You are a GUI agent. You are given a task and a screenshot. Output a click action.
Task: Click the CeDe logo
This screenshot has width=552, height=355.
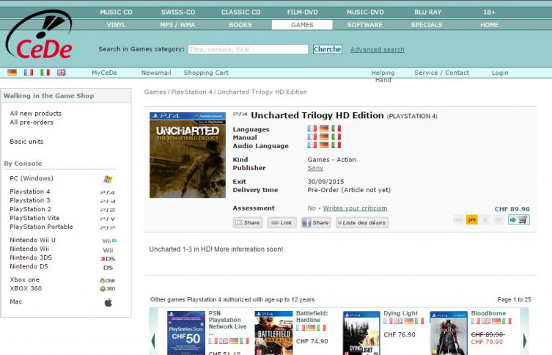coord(39,35)
